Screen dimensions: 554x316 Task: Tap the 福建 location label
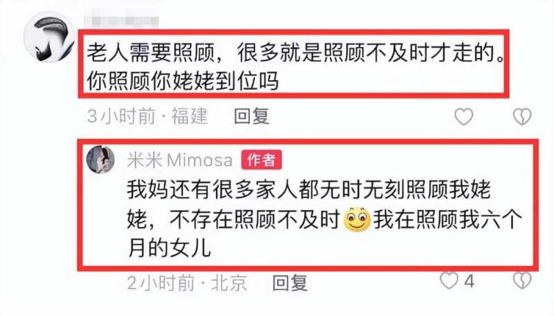coord(189,116)
